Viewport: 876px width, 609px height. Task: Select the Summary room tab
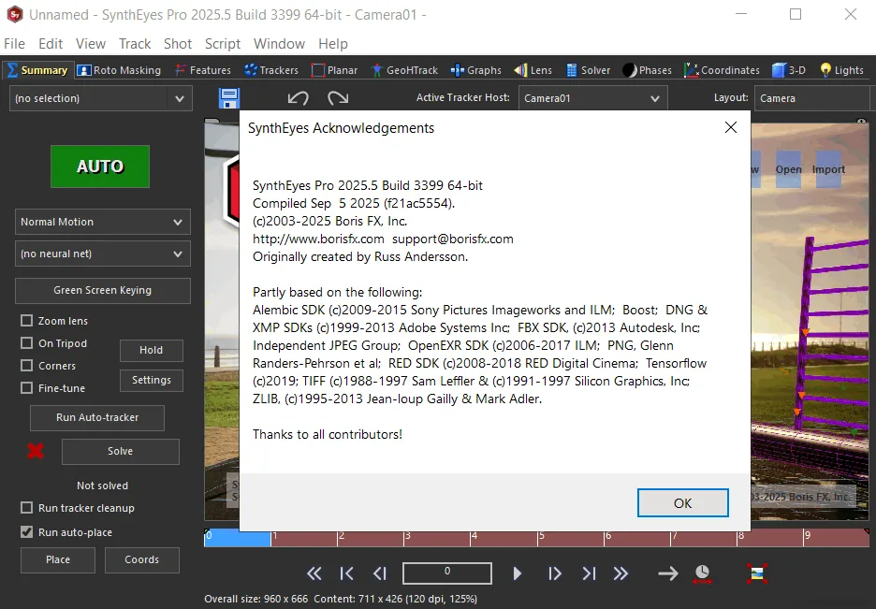coord(37,70)
